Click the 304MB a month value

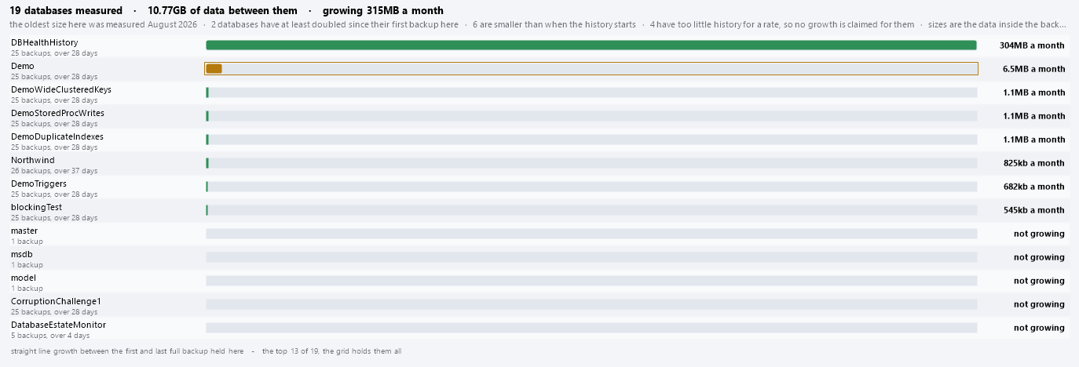point(1032,45)
